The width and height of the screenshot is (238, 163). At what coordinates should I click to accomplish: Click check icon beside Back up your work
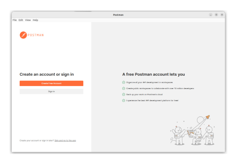tap(123, 94)
